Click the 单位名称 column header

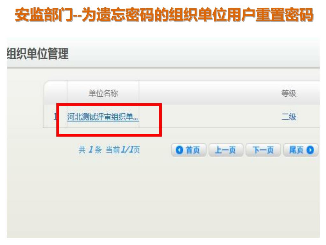tap(103, 93)
